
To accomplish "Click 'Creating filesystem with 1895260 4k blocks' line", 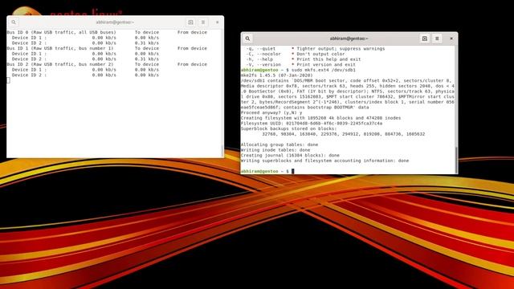I will point(320,118).
